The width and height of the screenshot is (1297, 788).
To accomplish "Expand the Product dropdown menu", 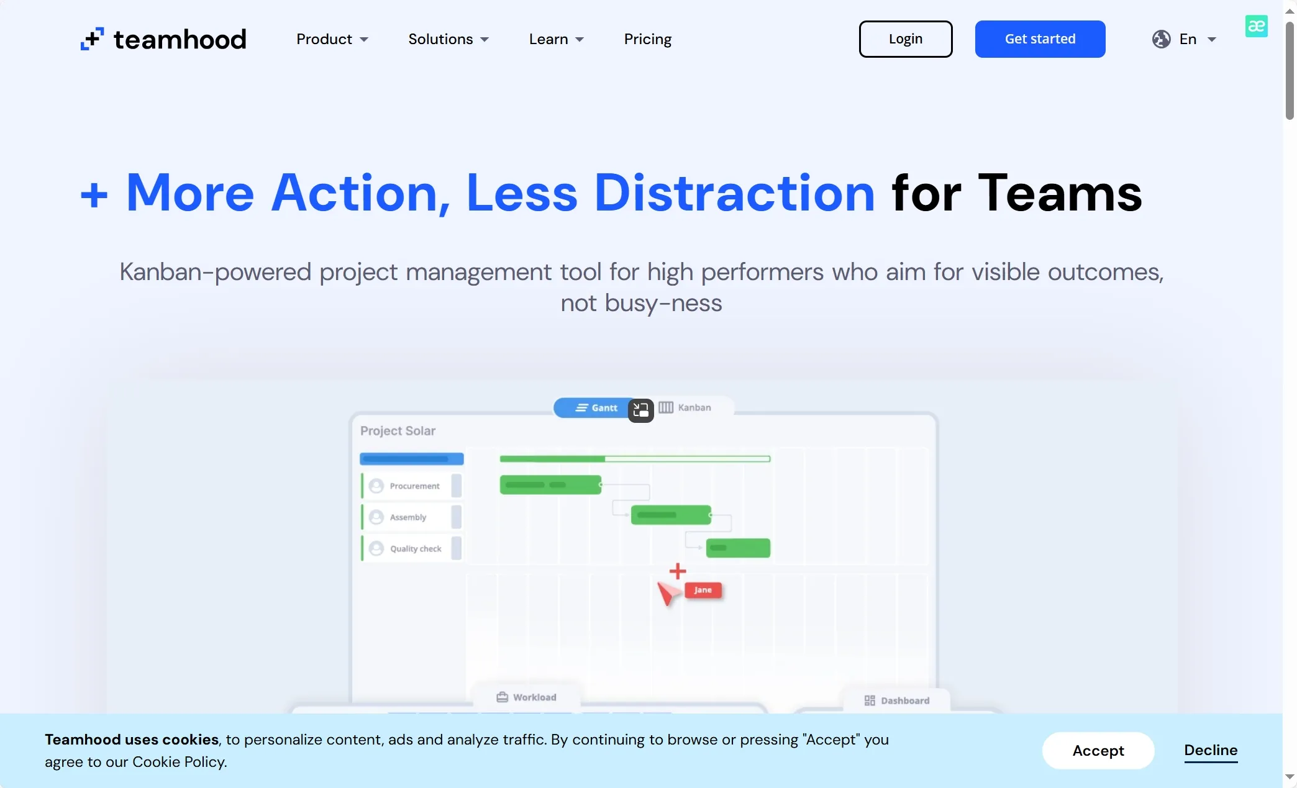I will point(330,39).
